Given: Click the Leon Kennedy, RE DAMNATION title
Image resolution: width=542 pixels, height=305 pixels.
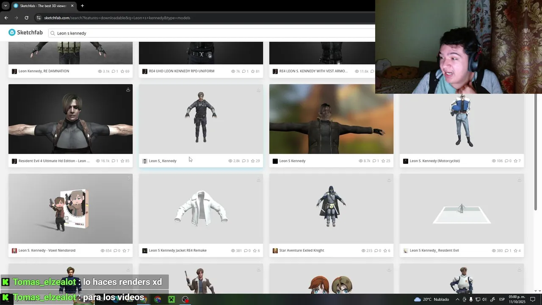Looking at the screenshot, I should [44, 71].
